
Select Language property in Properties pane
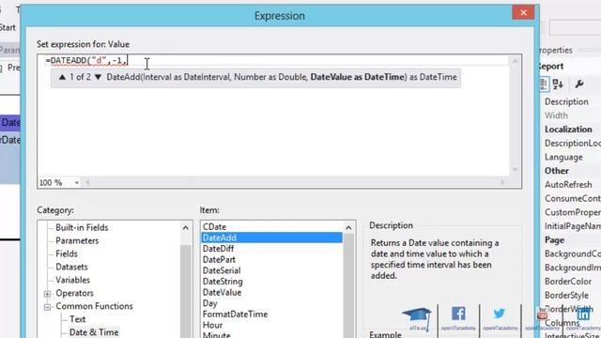pos(563,157)
